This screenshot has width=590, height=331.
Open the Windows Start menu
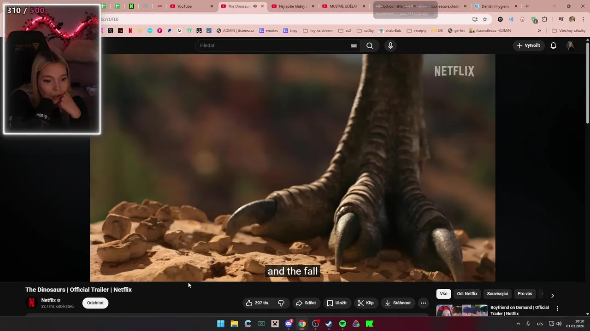click(221, 324)
